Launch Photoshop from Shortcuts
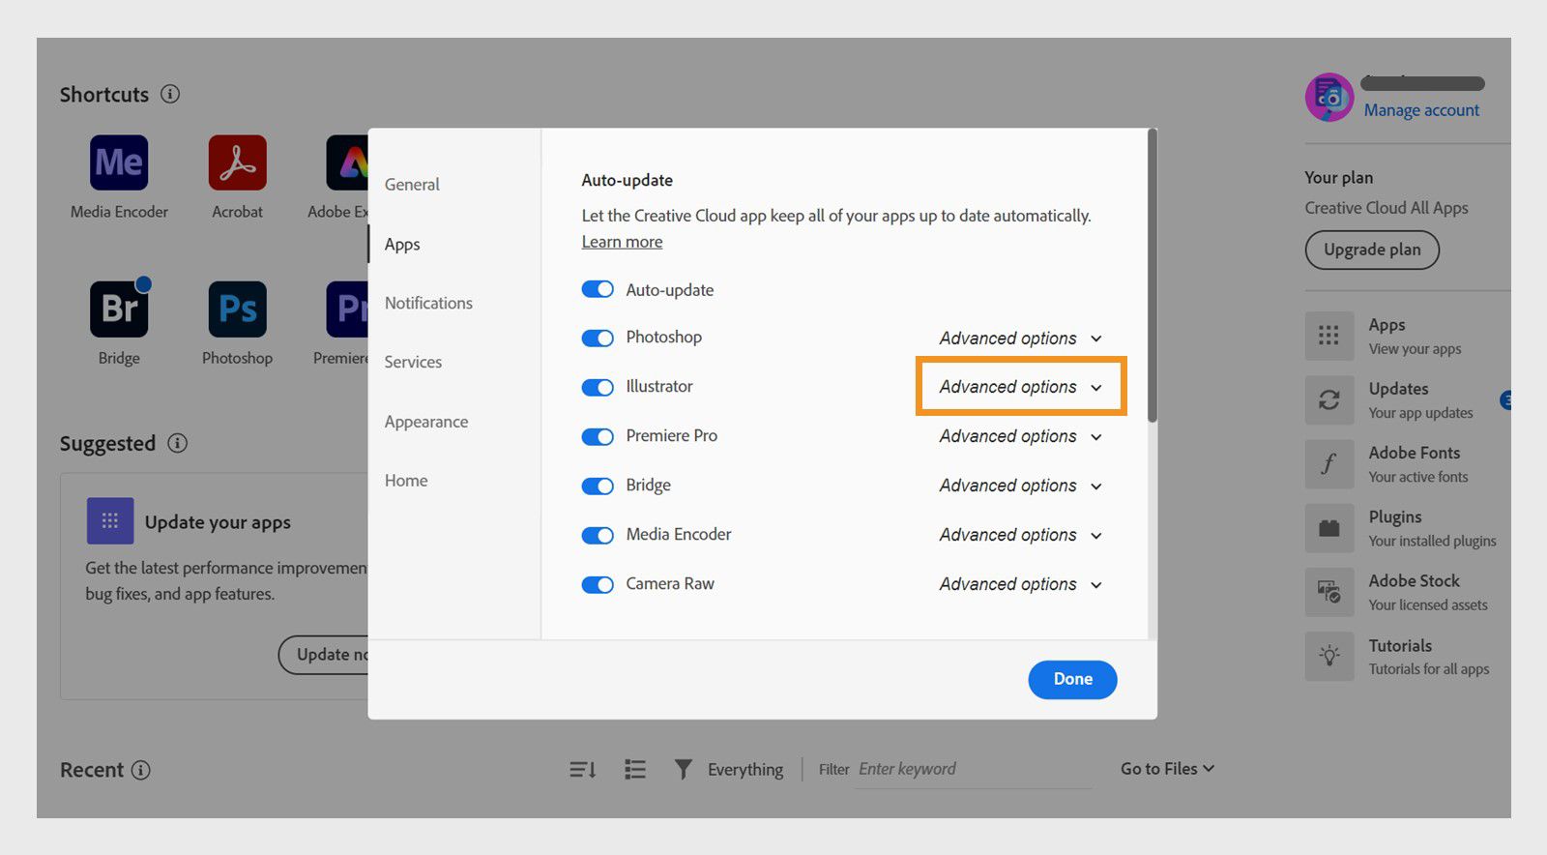Screen dimensions: 1547x855 pyautogui.click(x=237, y=309)
